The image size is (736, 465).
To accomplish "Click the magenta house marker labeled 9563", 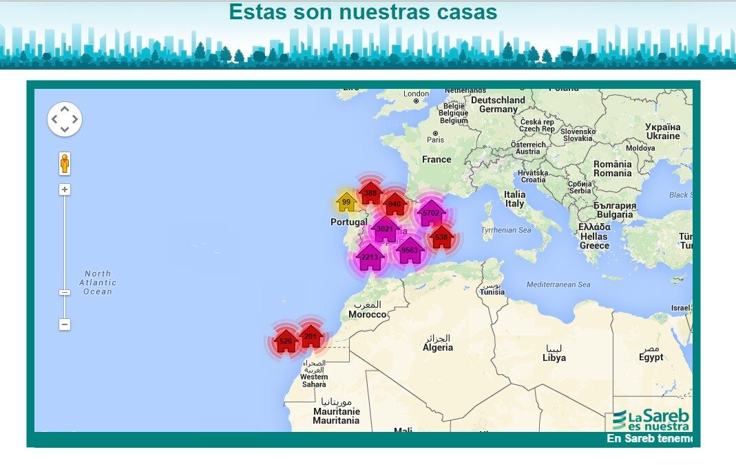I will [x=410, y=251].
